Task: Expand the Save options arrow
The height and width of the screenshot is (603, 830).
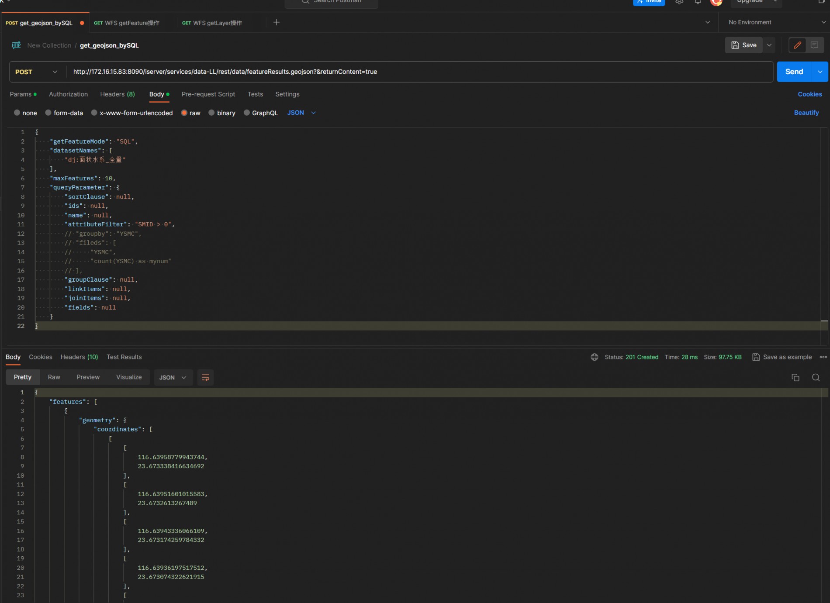Action: pyautogui.click(x=769, y=45)
